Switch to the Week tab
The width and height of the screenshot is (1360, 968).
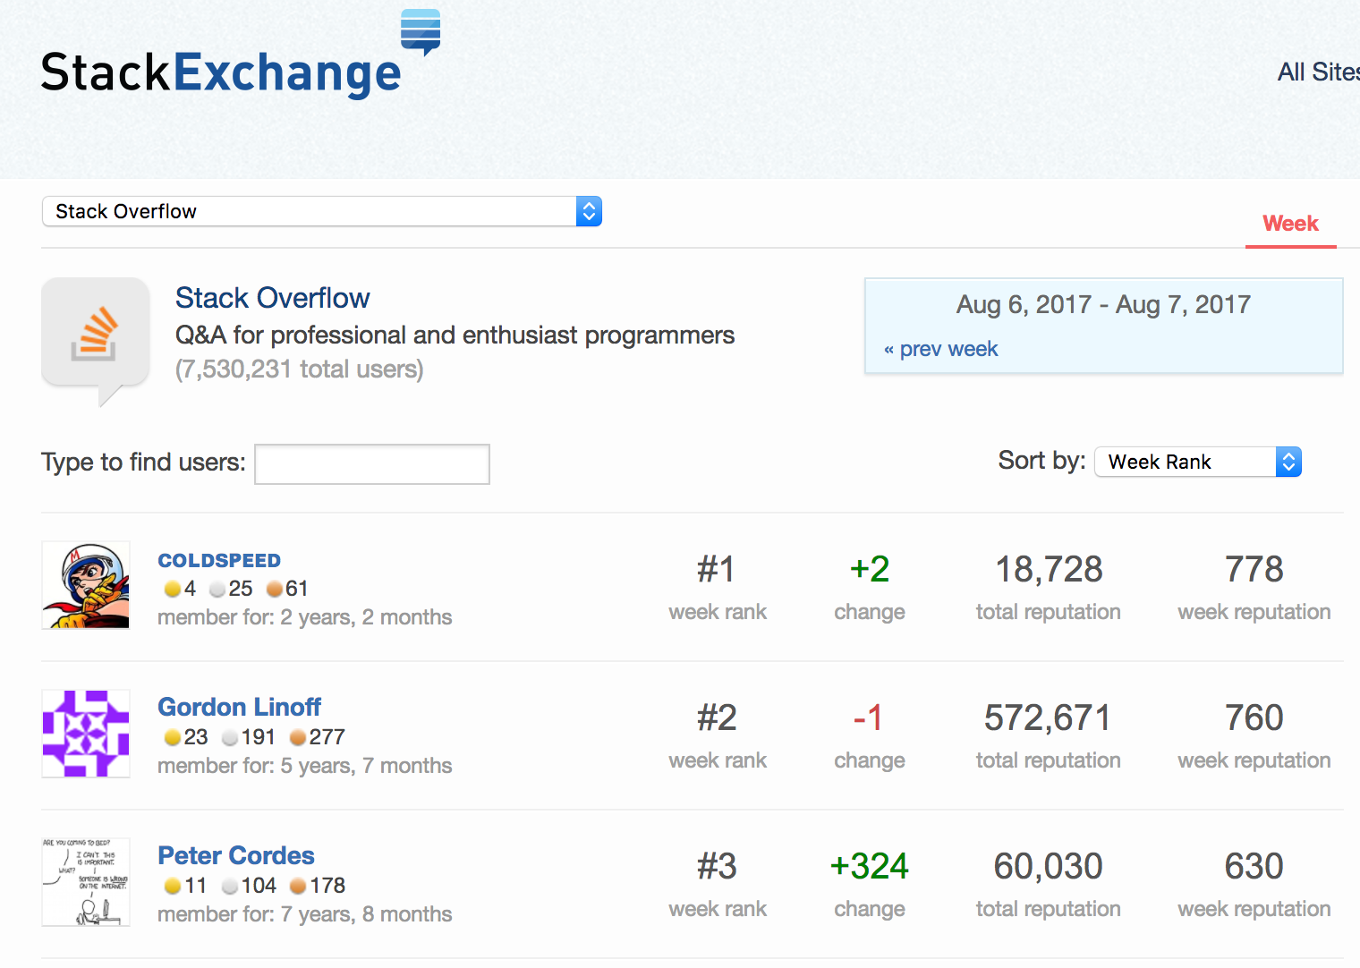coord(1290,224)
